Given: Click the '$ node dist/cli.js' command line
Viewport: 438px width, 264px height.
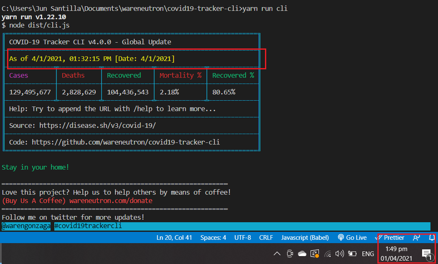Looking at the screenshot, I should click(36, 25).
